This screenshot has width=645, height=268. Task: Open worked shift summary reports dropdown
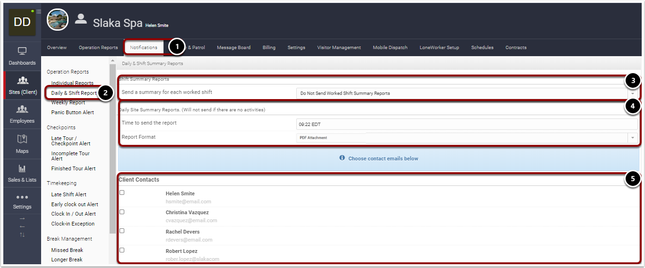click(x=467, y=93)
